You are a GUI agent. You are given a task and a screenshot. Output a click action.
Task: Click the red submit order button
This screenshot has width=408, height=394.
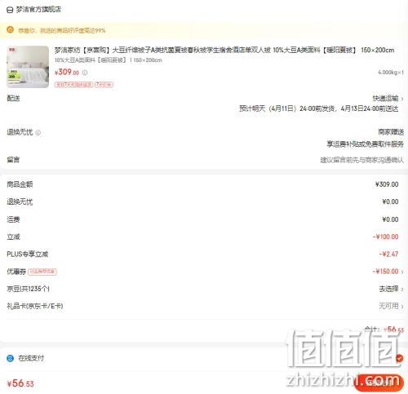point(379,383)
